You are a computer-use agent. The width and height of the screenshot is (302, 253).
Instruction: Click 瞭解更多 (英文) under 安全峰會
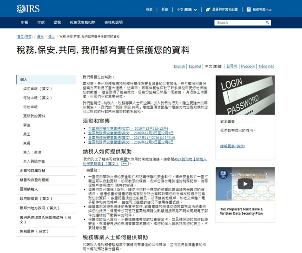click(232, 146)
